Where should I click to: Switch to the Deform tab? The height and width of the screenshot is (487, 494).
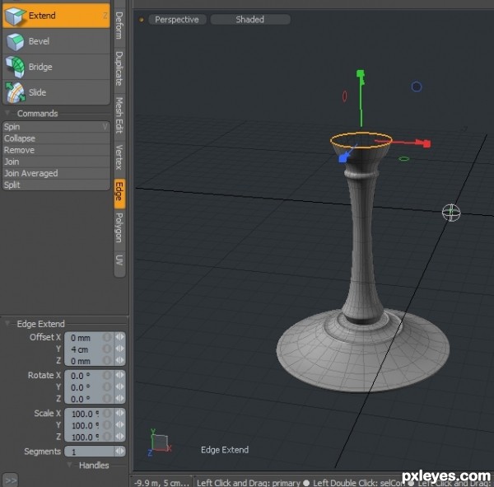tap(119, 26)
